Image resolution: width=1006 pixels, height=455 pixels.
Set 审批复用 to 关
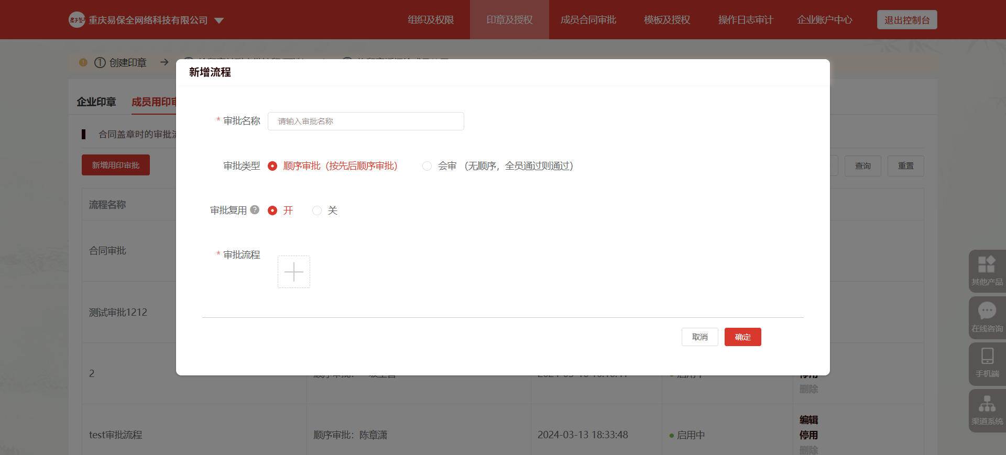tap(317, 210)
